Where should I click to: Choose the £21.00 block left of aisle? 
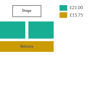point(13,30)
